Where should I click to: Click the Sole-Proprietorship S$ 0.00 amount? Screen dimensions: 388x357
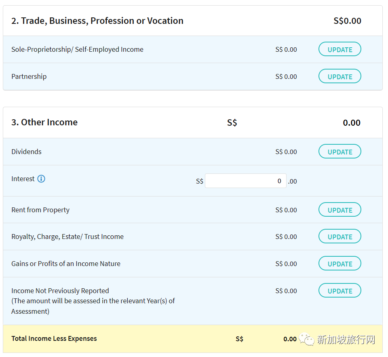tap(286, 49)
